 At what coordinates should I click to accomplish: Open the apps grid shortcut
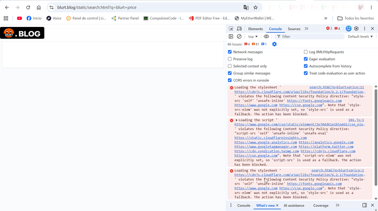coord(6,18)
